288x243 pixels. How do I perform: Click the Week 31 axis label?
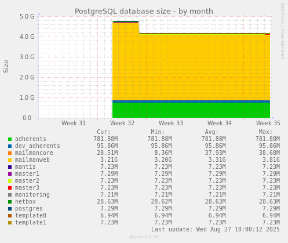pyautogui.click(x=74, y=123)
